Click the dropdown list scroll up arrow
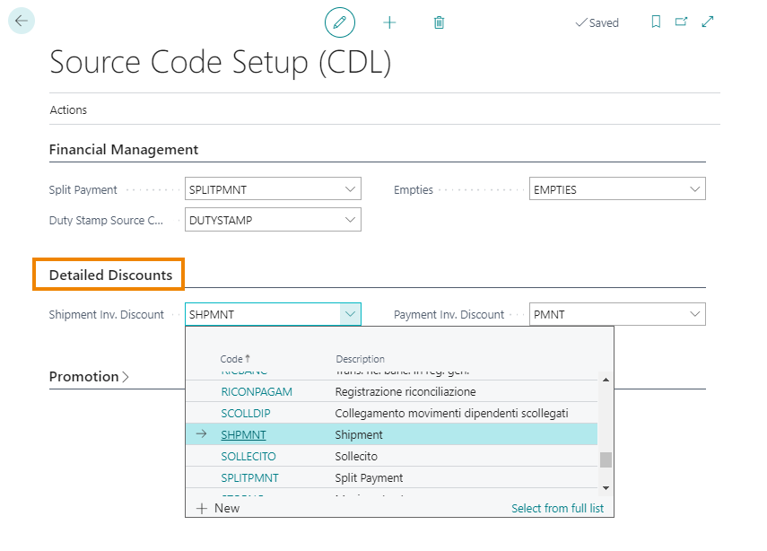 click(606, 380)
